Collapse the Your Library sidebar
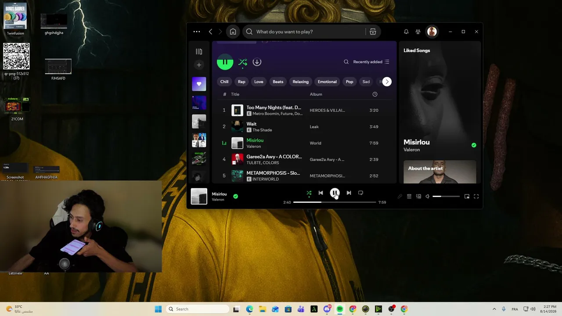 point(199,51)
